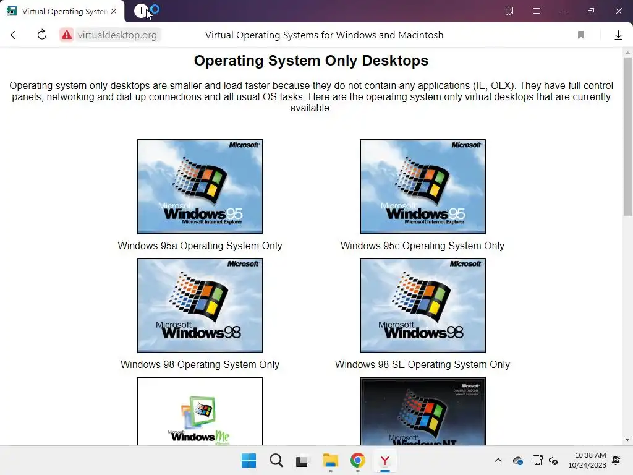Select the Virtual Operating Systems tab

(x=62, y=11)
